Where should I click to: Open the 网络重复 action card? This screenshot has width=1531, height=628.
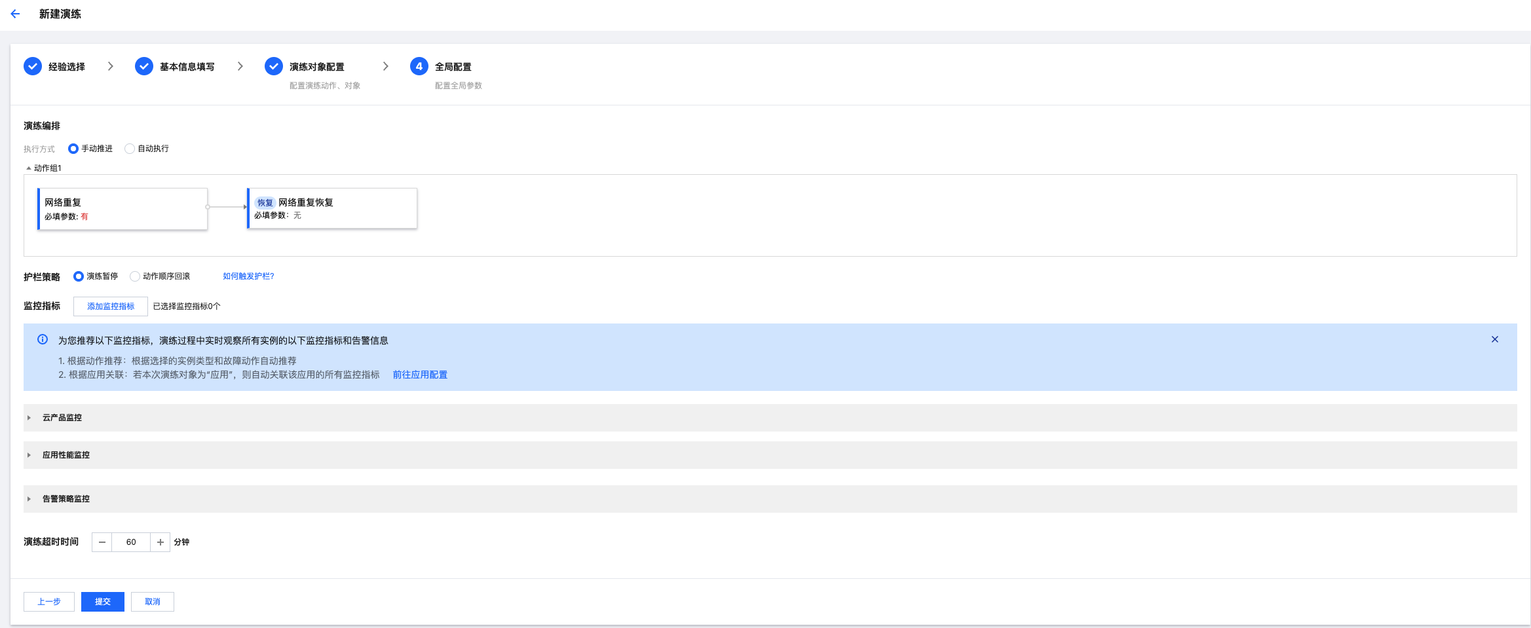coord(123,208)
